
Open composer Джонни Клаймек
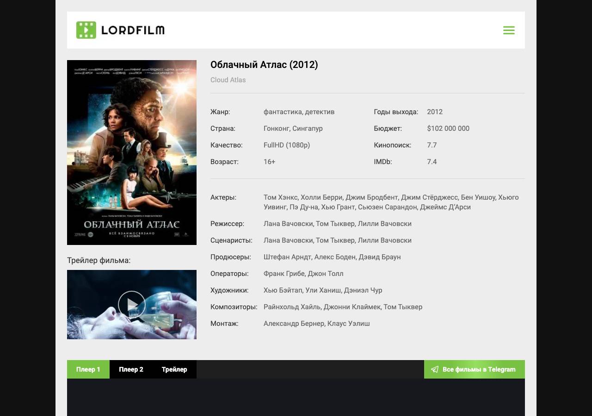click(x=352, y=307)
